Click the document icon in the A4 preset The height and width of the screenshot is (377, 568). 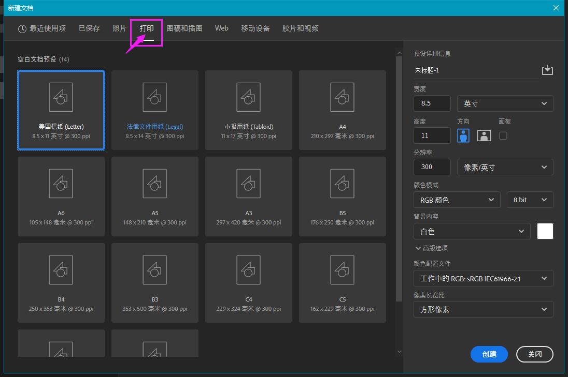pyautogui.click(x=343, y=97)
